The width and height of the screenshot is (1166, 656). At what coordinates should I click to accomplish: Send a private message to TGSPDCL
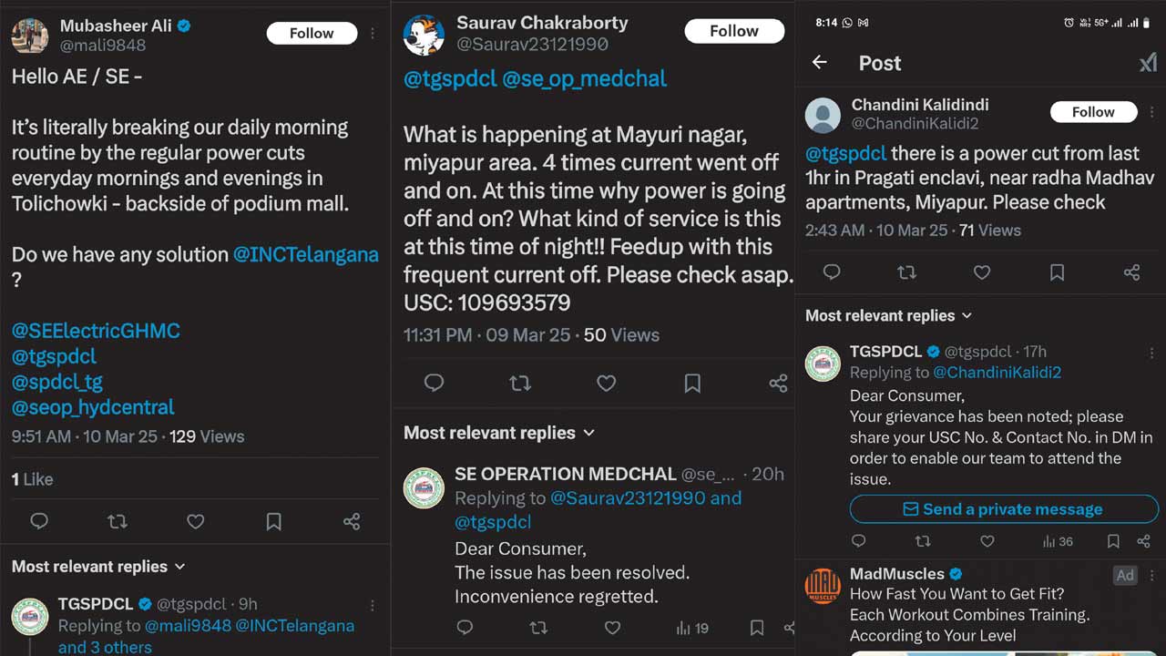pyautogui.click(x=1004, y=509)
